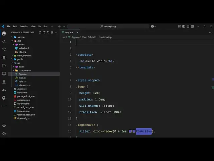Screen dimensions: 214x161
Task: Refresh the Explorer file tree
Action: (x=48, y=33)
